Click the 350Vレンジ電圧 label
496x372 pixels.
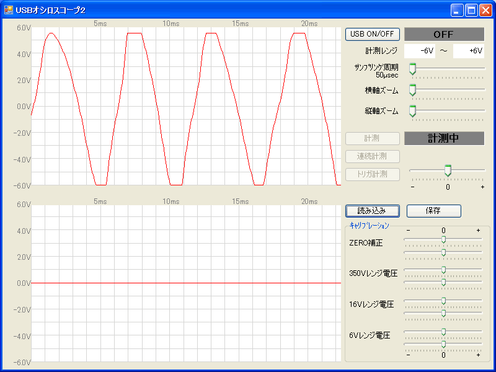pyautogui.click(x=373, y=273)
